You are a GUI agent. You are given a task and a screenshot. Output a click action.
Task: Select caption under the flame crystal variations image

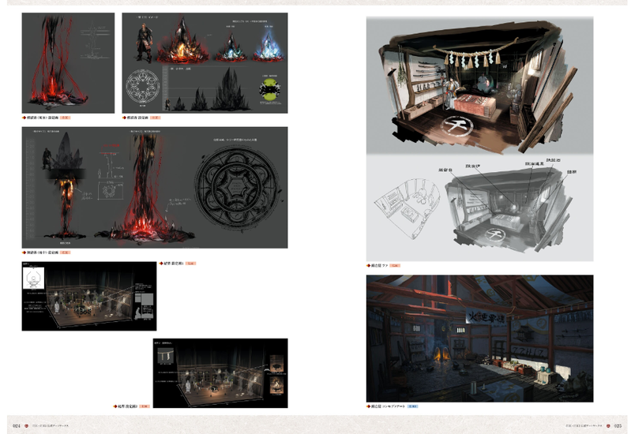[x=137, y=118]
